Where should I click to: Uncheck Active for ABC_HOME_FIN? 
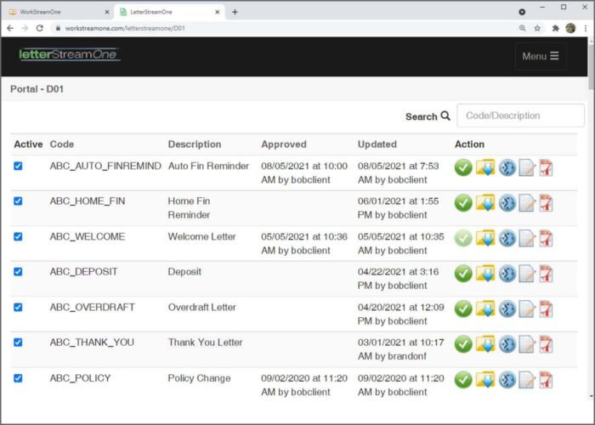18,201
